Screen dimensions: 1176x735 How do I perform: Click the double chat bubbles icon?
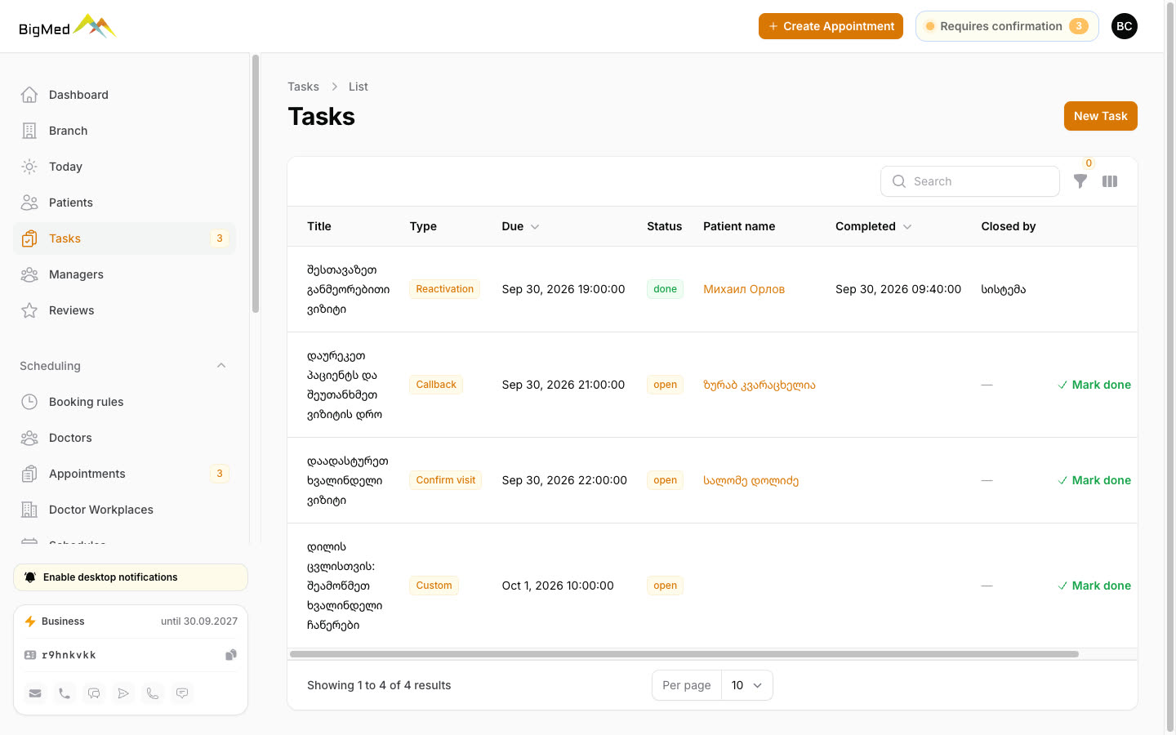94,693
